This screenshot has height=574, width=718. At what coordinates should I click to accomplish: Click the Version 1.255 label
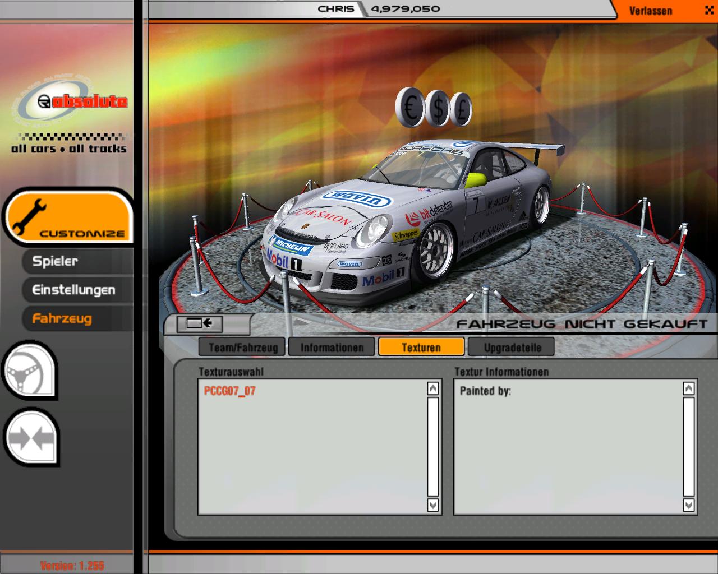click(x=72, y=565)
